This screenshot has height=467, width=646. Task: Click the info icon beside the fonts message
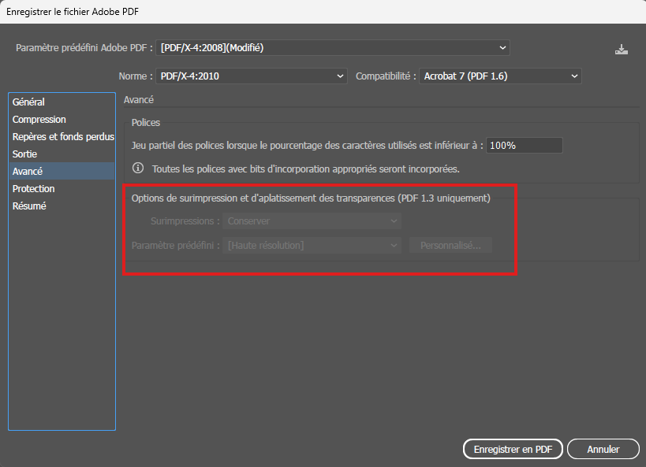pyautogui.click(x=138, y=169)
